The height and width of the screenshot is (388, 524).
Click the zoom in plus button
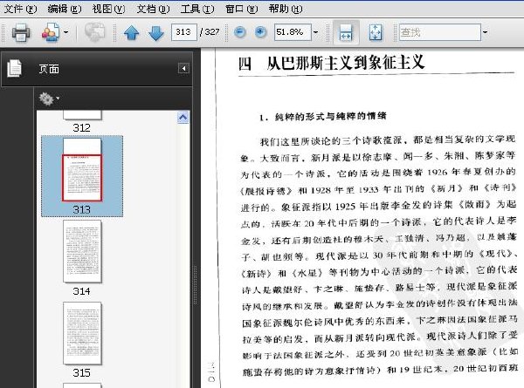[x=260, y=32]
